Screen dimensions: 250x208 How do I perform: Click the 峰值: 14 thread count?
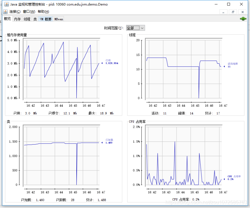(186, 113)
